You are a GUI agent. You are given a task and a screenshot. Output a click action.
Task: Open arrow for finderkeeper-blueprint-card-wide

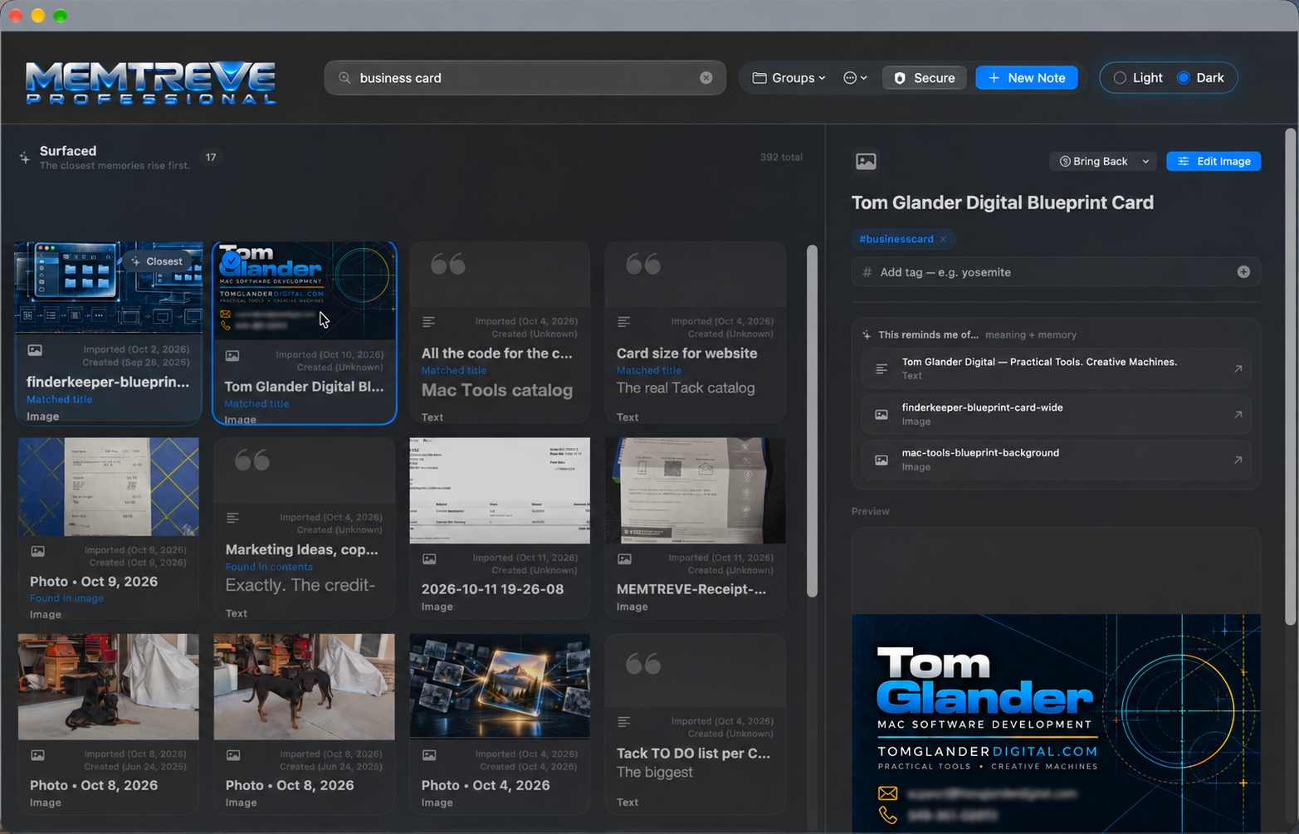(1238, 414)
